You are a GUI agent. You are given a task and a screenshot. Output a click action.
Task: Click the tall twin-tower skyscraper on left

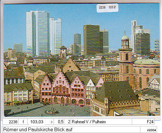click(x=38, y=33)
